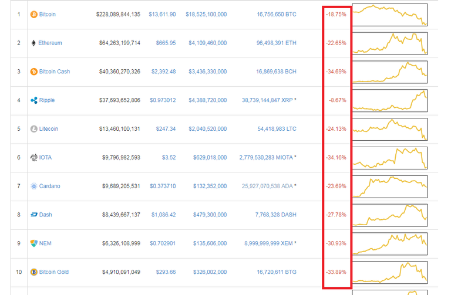Screen dimensions: 451x295
Task: Click supply 8,999,999,999 XEM
Action: tap(268, 243)
